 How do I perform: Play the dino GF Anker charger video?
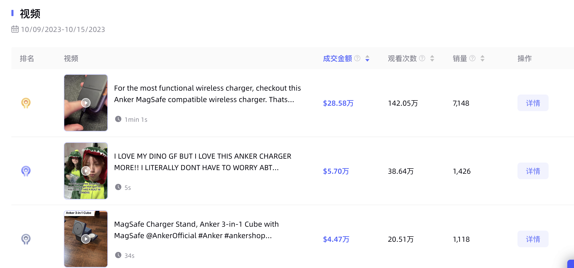86,171
